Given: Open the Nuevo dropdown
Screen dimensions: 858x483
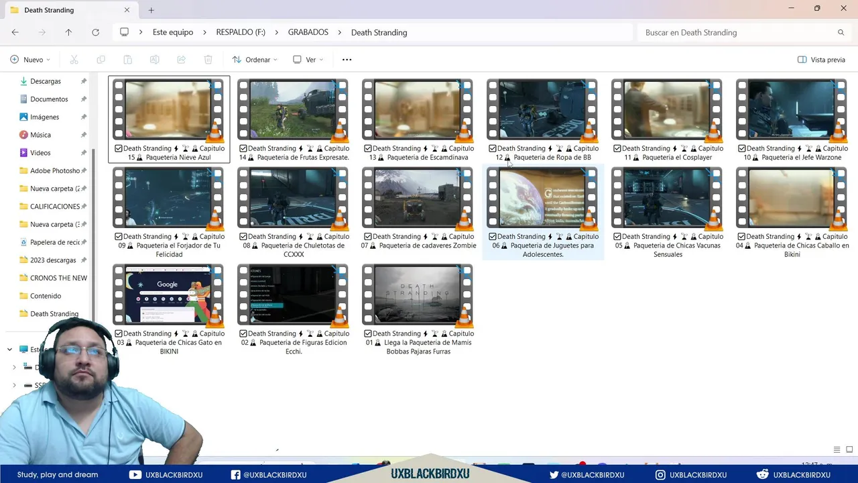Looking at the screenshot, I should click(30, 60).
